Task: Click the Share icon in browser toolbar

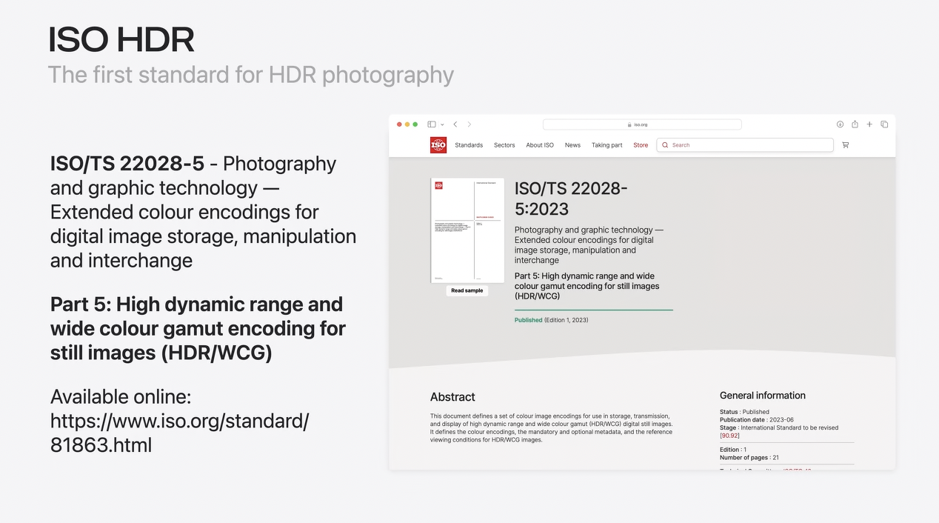Action: (x=855, y=124)
